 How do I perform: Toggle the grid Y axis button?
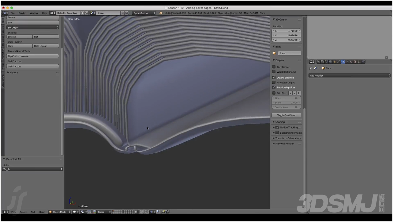294,93
